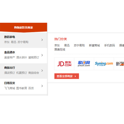The height and width of the screenshot is (124, 124).
Task: Open 美食特产 link in sidebar
Action: pyautogui.click(x=9, y=58)
